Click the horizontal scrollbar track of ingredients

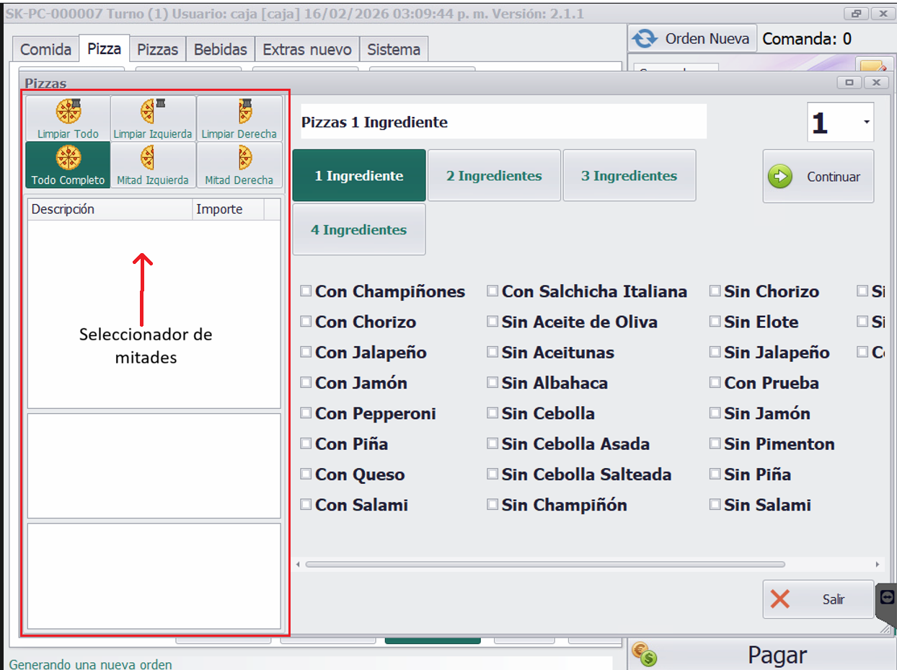tap(829, 564)
